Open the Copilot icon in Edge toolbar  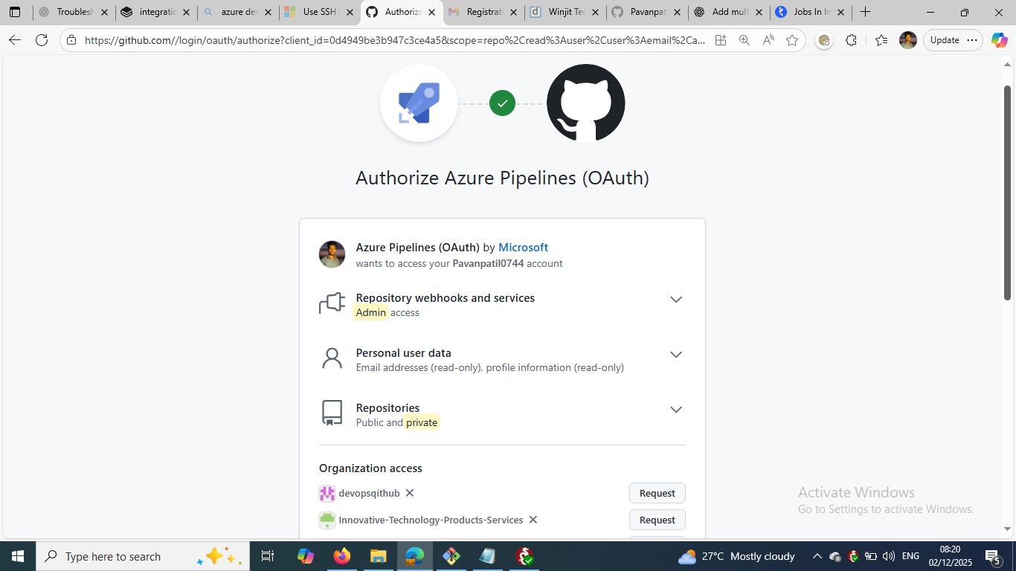[x=999, y=40]
